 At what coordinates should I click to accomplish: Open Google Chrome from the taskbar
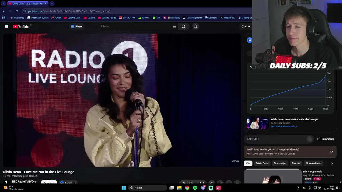187,188
